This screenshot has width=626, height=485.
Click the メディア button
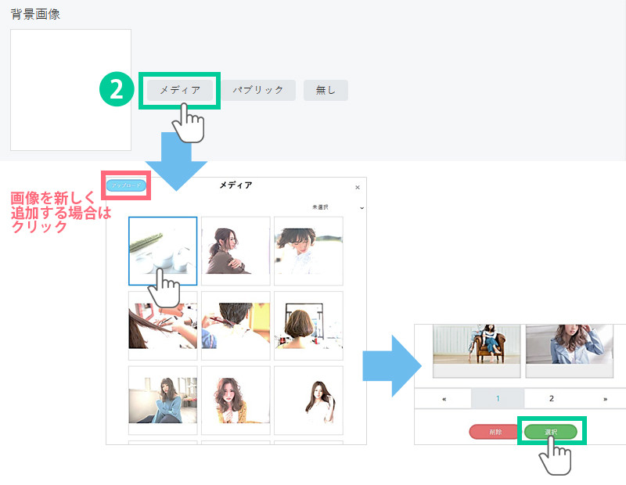[x=180, y=91]
